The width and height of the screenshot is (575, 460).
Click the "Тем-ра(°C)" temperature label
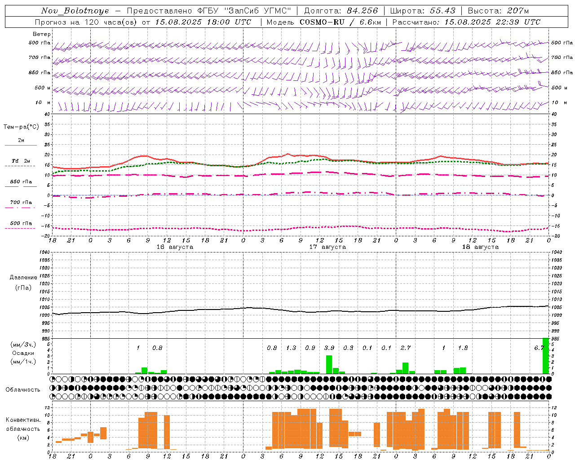21,127
